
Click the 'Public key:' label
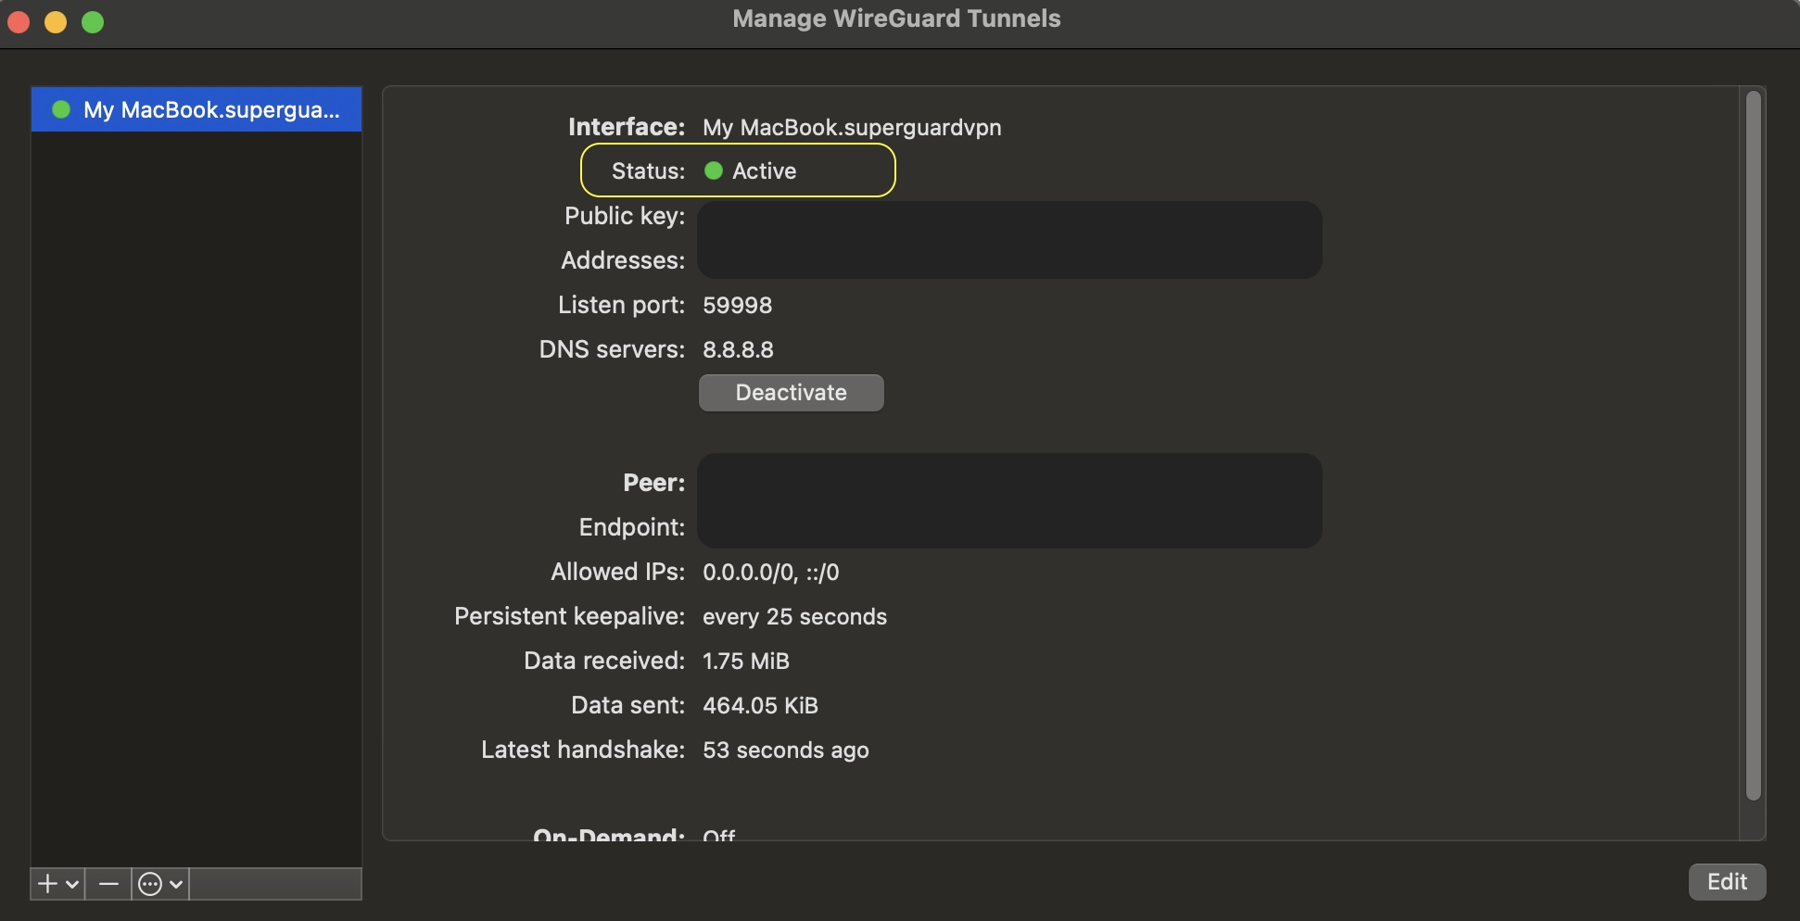(625, 216)
